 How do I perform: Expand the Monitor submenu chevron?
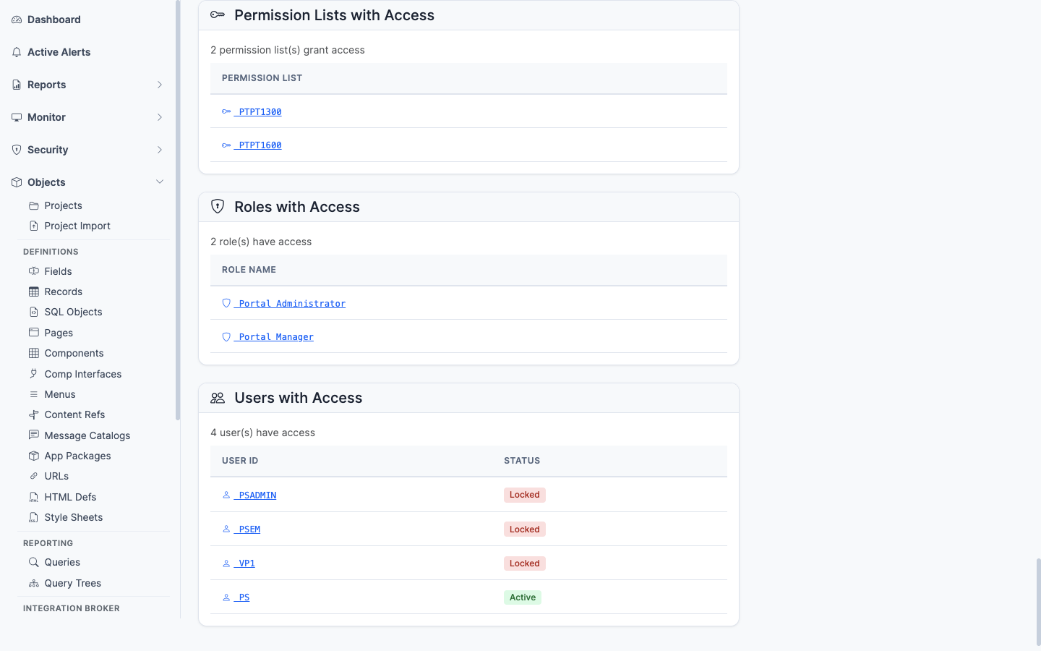160,117
